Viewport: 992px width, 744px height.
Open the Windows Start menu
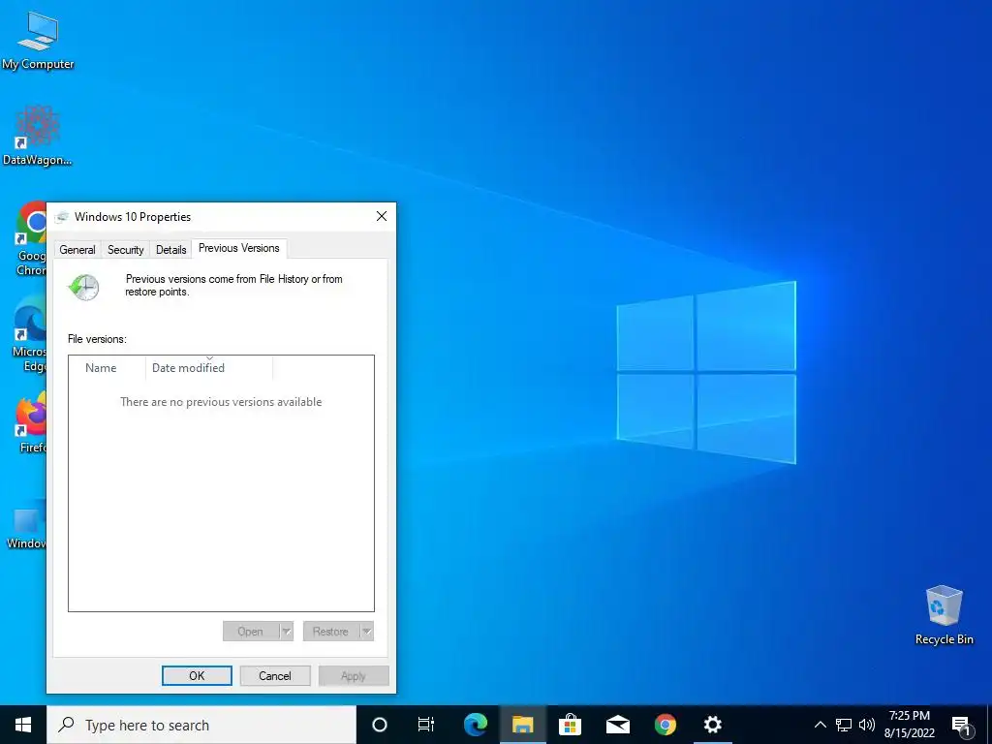tap(23, 725)
